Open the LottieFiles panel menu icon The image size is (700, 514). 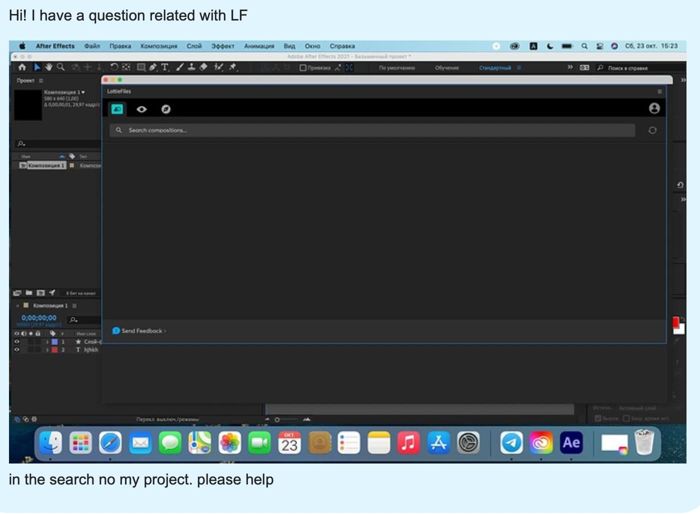[659, 91]
